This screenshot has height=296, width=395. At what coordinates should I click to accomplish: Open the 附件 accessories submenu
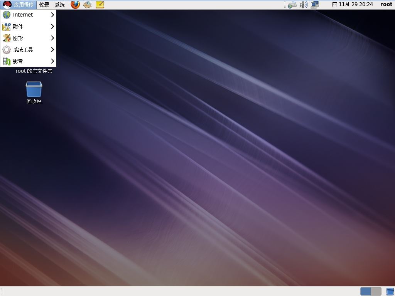pyautogui.click(x=28, y=27)
